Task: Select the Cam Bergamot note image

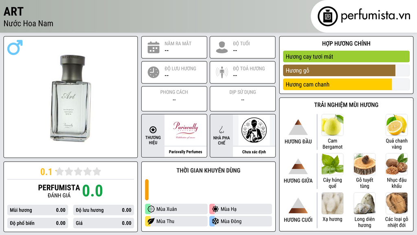Action: [332, 125]
